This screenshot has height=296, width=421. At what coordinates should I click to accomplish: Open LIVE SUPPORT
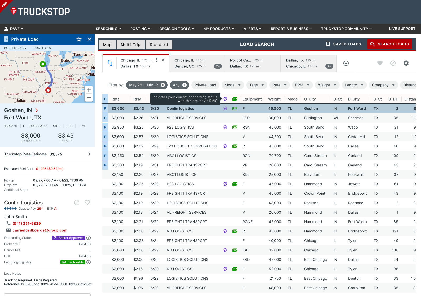[402, 29]
